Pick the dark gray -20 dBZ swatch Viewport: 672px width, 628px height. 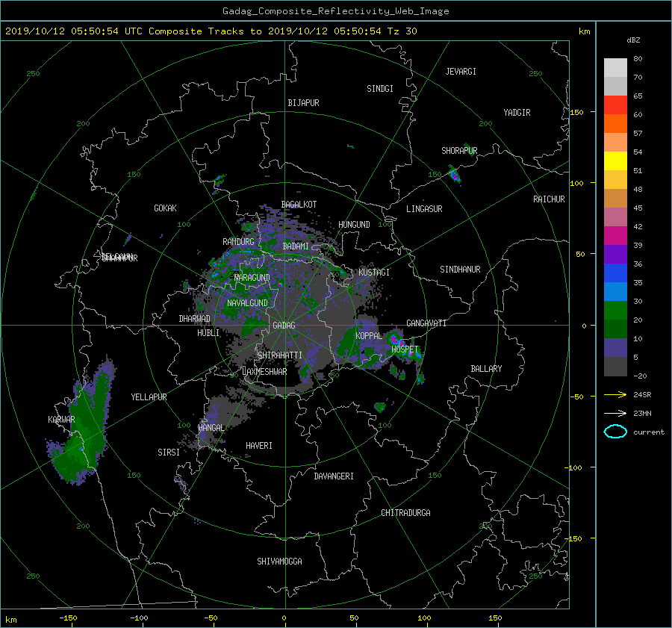click(x=615, y=367)
